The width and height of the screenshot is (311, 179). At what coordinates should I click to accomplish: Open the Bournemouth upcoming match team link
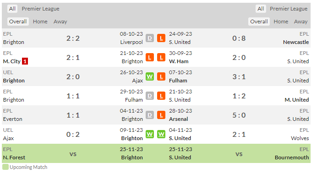coord(292,157)
